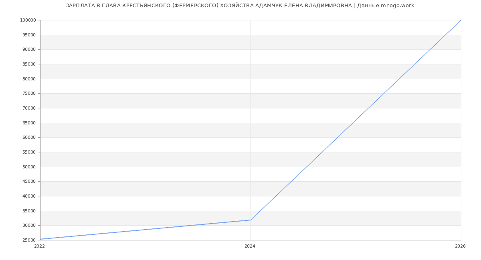The width and height of the screenshot is (481, 260).
Task: Click the 2022 starting point of the line
Action: click(x=40, y=239)
